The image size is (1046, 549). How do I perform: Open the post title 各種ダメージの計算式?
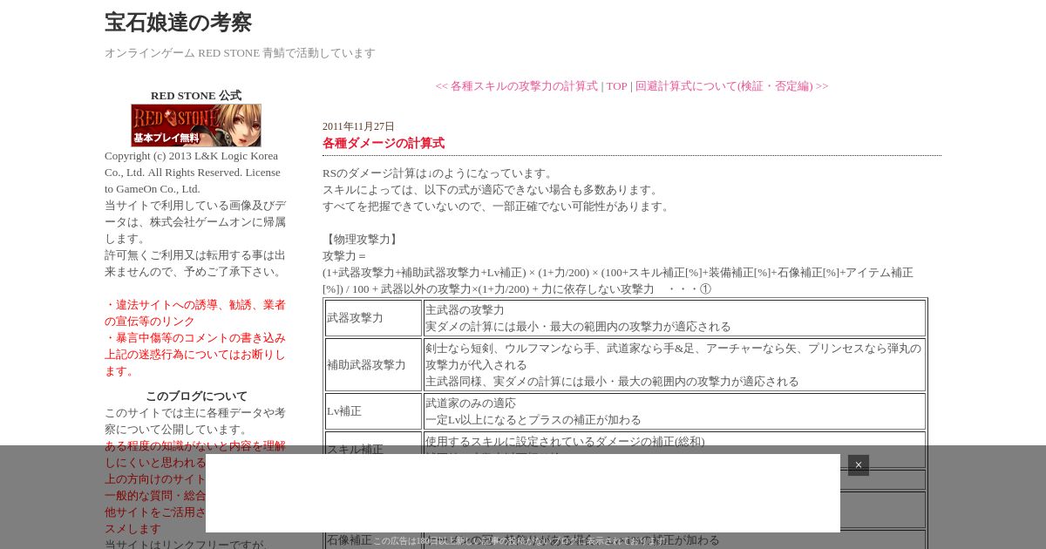(x=384, y=143)
